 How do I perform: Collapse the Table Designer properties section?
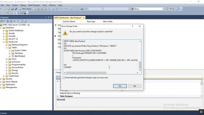coord(57,96)
